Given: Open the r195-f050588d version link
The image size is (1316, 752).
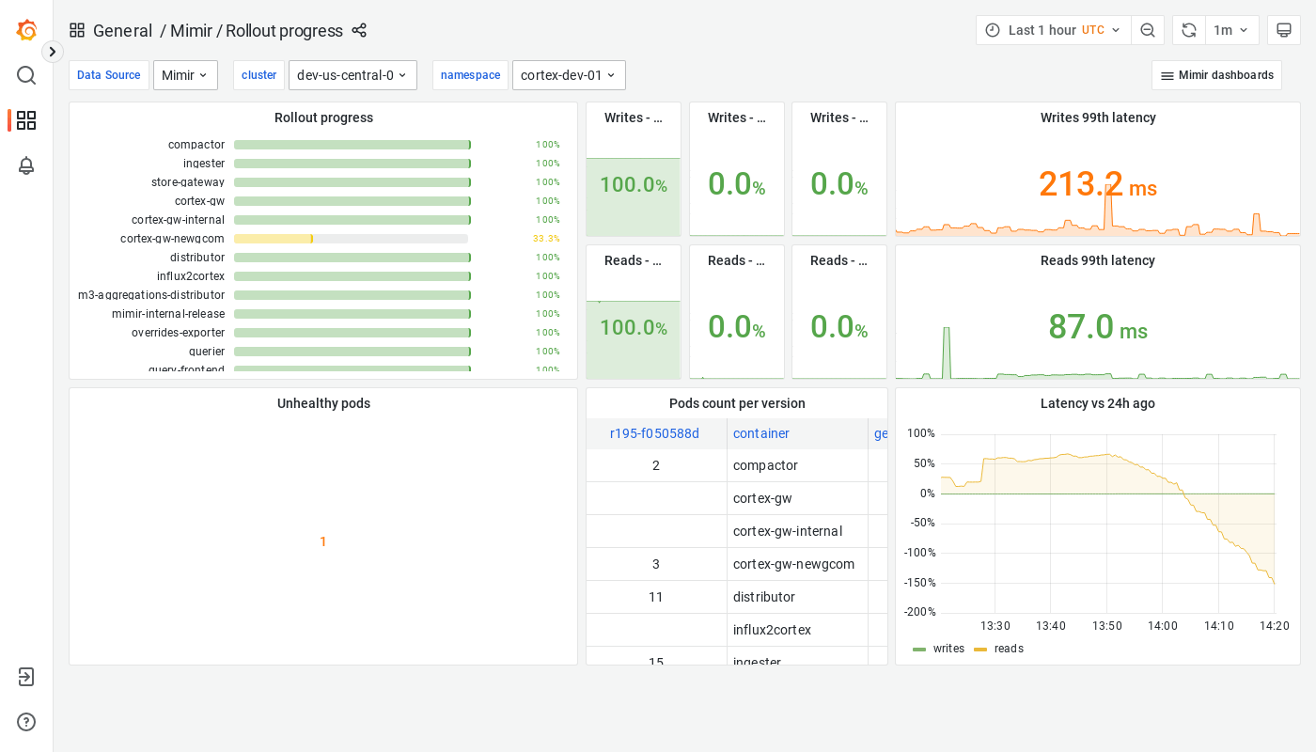Looking at the screenshot, I should click(655, 432).
